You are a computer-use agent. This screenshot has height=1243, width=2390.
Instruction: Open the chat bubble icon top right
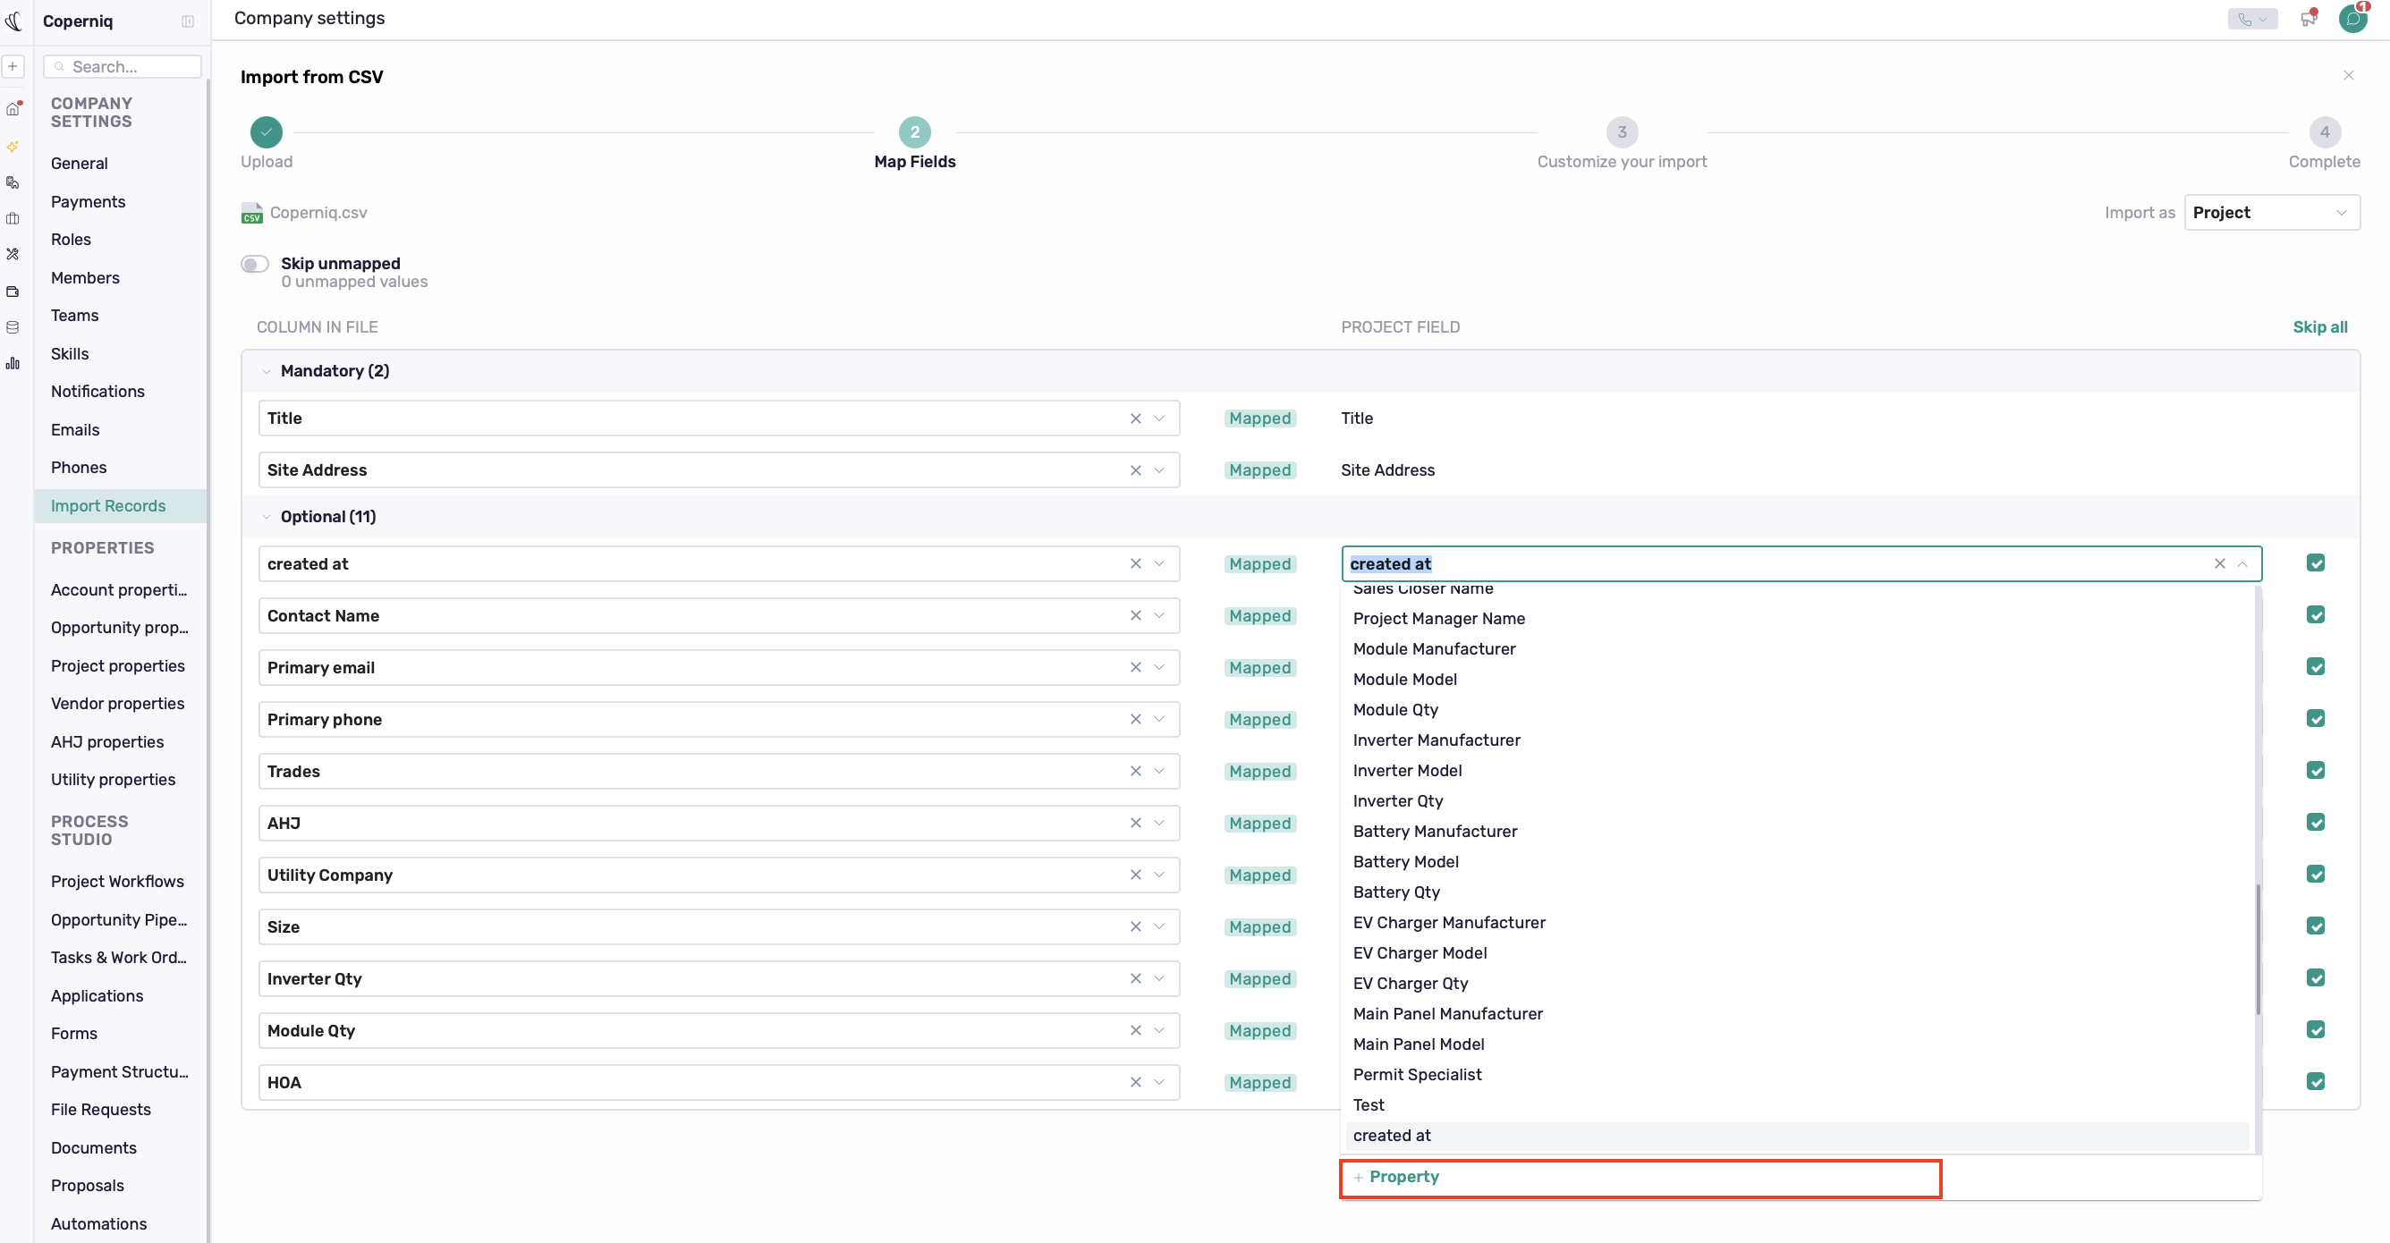pyautogui.click(x=2353, y=19)
